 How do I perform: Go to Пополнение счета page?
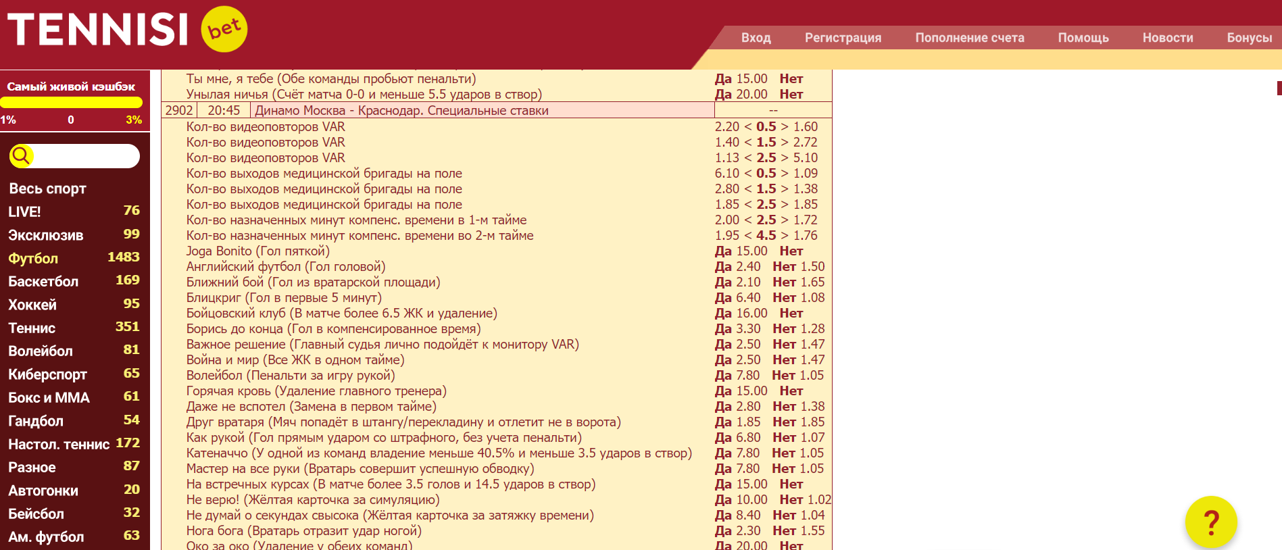pos(969,38)
